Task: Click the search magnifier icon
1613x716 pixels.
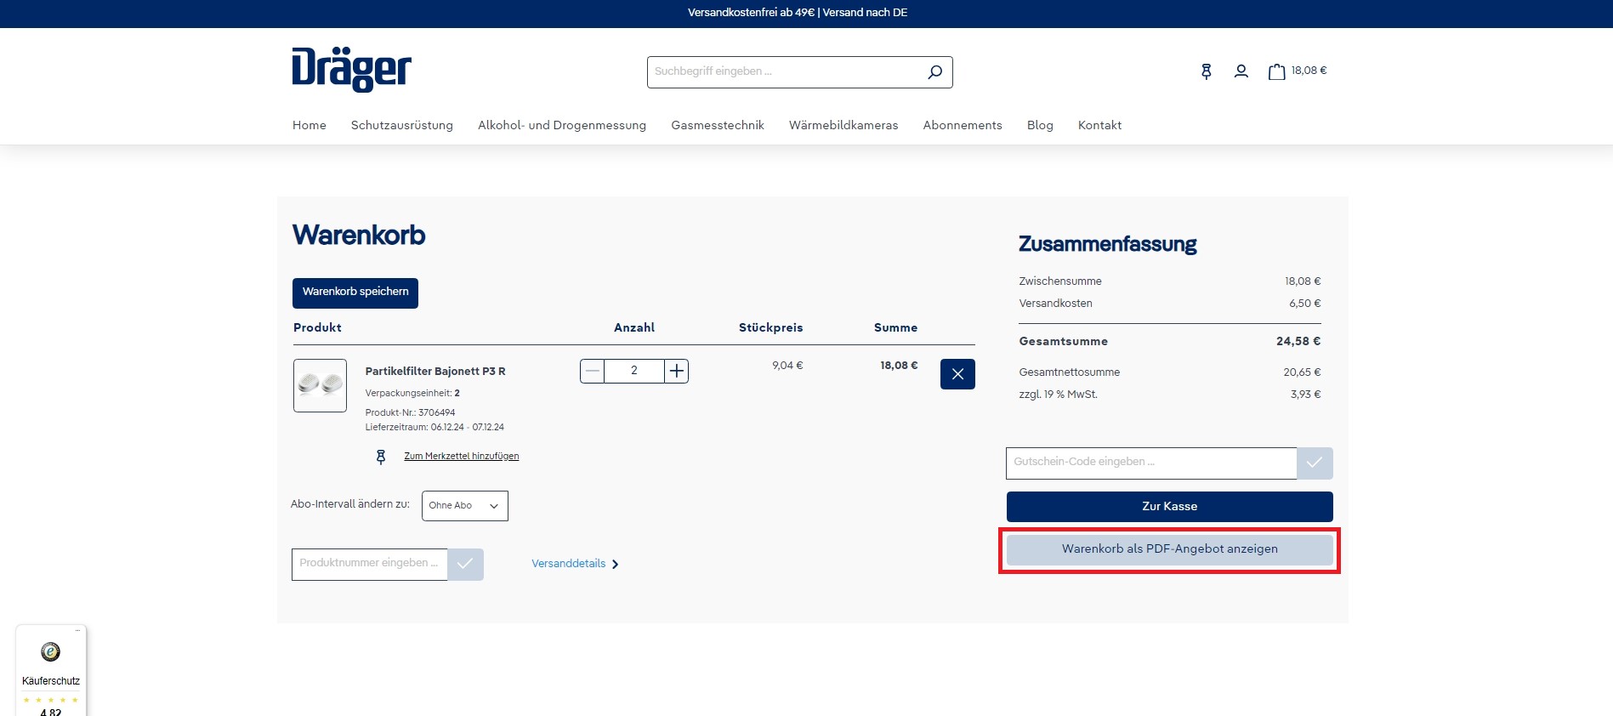Action: point(934,72)
